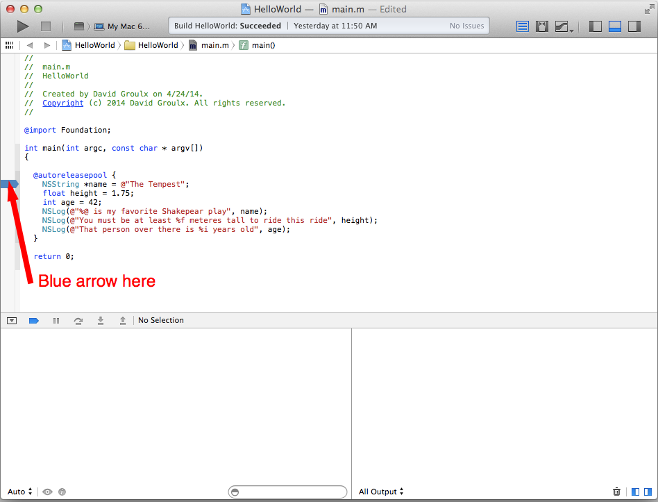
Task: Click the Stop button in toolbar
Action: [x=46, y=26]
